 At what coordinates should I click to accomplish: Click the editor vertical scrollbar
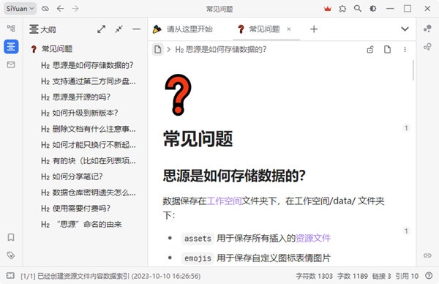coord(413,70)
